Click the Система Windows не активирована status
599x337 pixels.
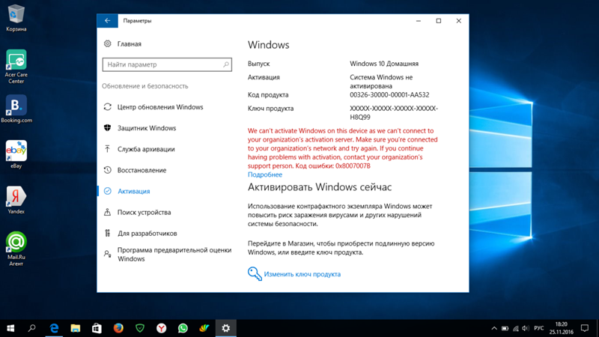pos(381,82)
